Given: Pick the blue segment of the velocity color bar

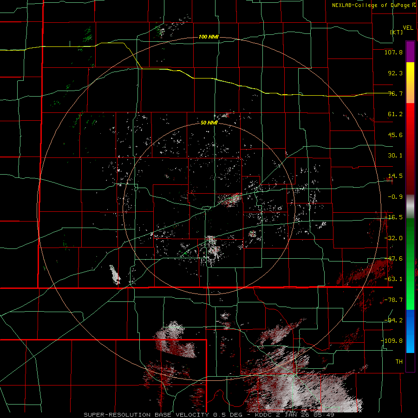Looking at the screenshot, I should click(410, 331).
